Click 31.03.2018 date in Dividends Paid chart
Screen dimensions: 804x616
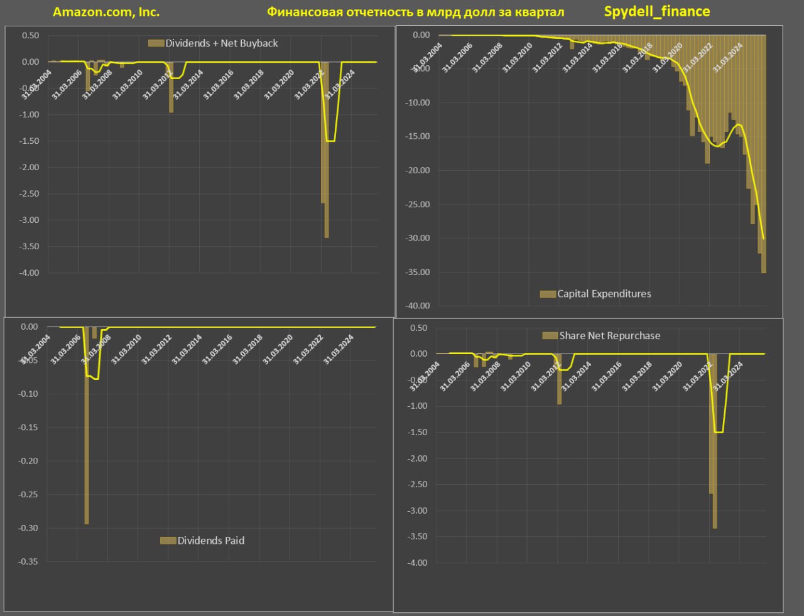(247, 350)
